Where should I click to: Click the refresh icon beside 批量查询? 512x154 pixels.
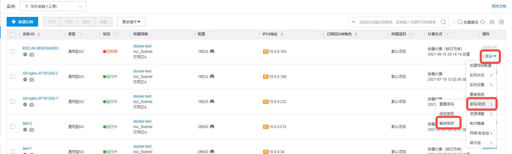[483, 22]
